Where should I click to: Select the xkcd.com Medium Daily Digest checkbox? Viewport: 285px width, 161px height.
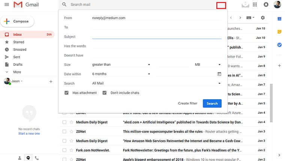[x=64, y=122]
